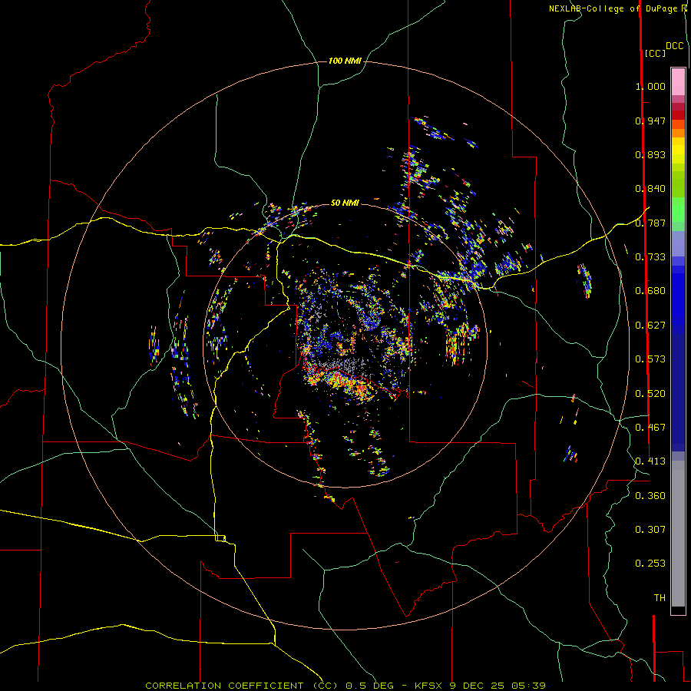Select the 0.467 legend value
Viewport: 691px width, 691px height.
(x=650, y=428)
